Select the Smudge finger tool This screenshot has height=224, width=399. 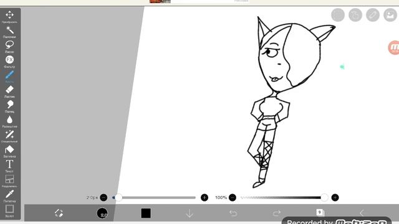tap(10, 106)
